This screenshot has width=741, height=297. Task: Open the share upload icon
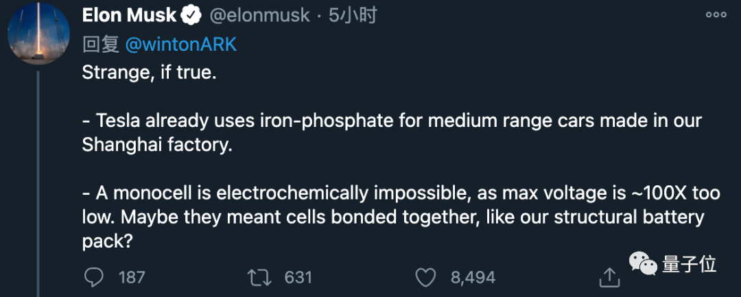pos(609,277)
